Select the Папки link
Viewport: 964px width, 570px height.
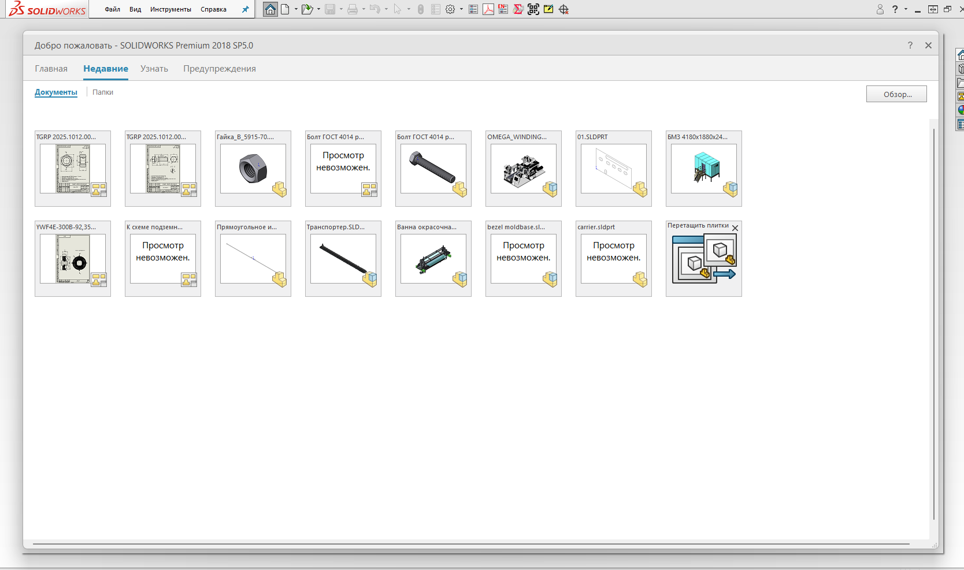[x=103, y=92]
